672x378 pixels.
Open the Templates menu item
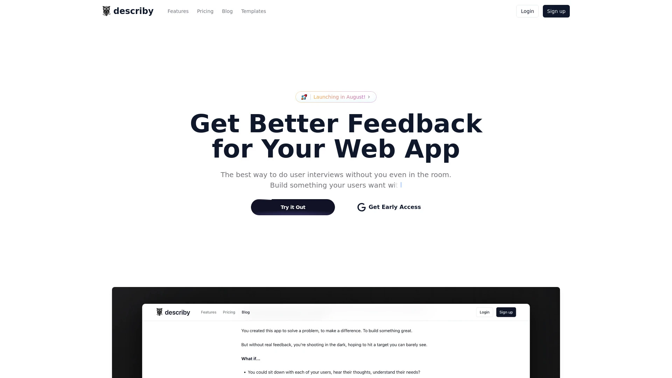coord(253,11)
